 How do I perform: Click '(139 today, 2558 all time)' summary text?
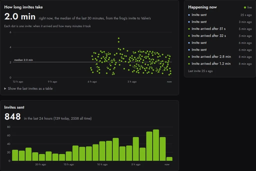coord(72,118)
